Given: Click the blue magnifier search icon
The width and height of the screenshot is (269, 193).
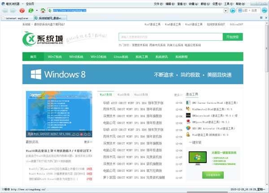Looking at the screenshot, I should pos(265,11).
